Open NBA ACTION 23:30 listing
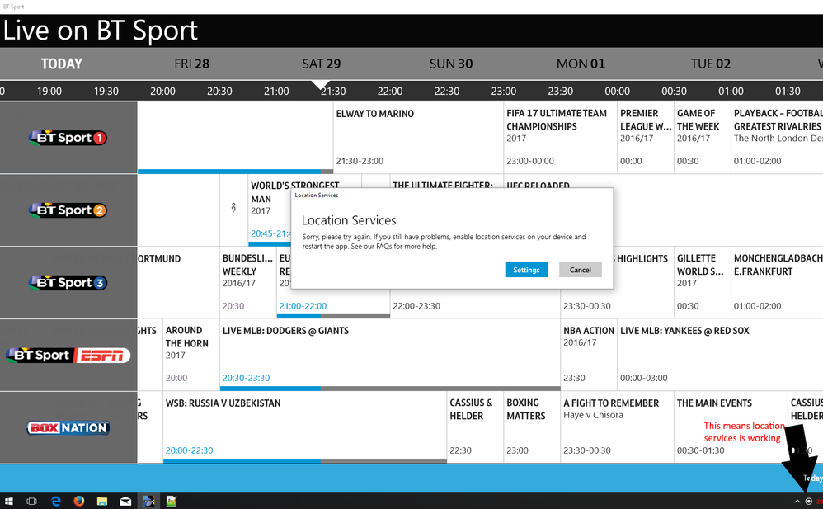The image size is (823, 509). [x=589, y=355]
